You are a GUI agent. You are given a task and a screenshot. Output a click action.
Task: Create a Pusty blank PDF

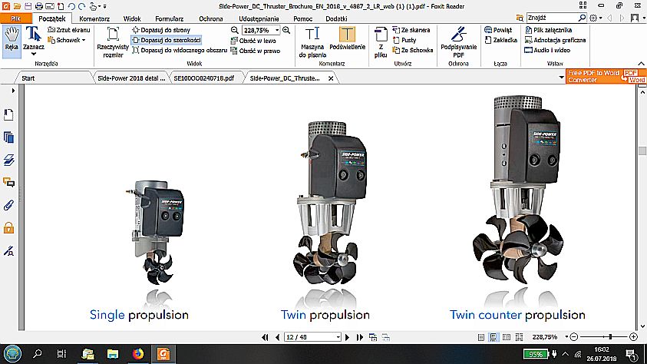coord(404,40)
